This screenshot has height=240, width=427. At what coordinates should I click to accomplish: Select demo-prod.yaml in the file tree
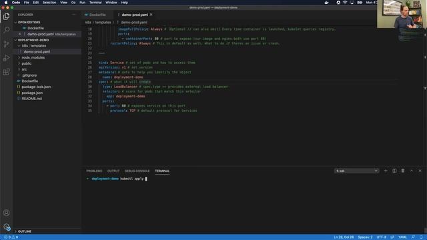pyautogui.click(x=37, y=52)
